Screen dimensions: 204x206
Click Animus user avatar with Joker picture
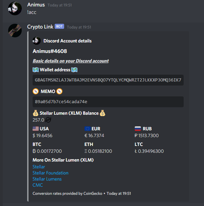pyautogui.click(x=15, y=8)
